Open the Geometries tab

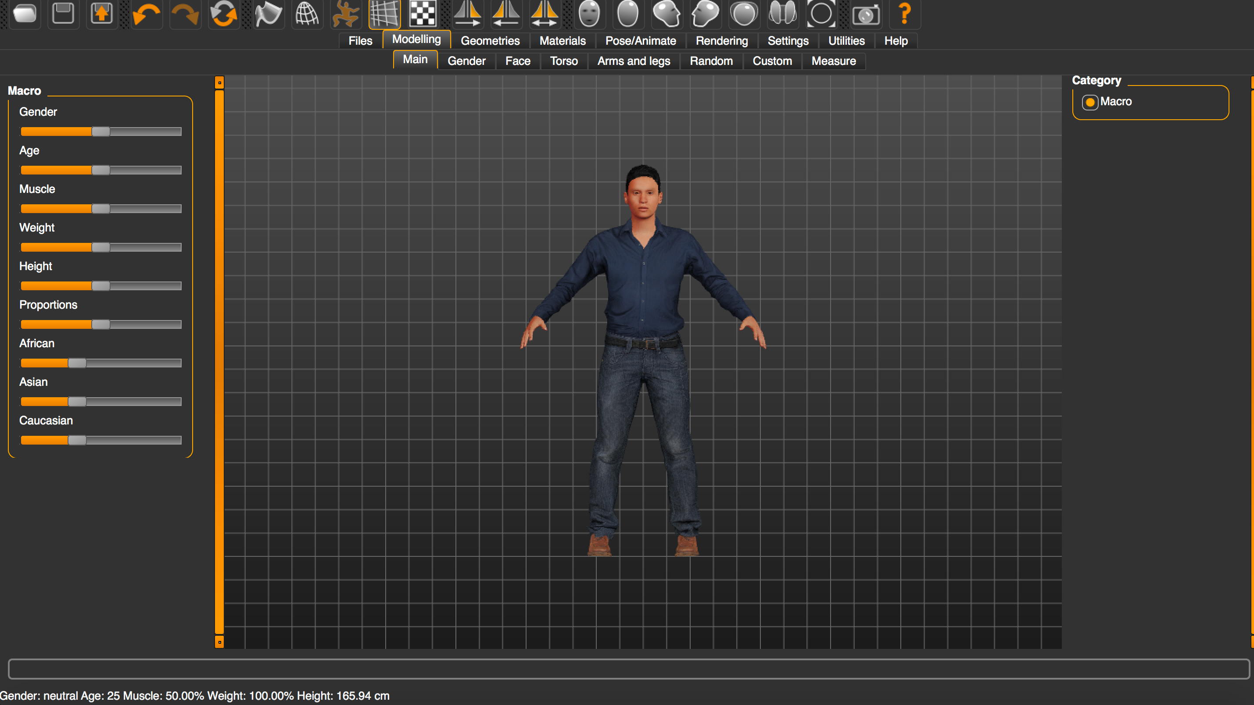tap(490, 41)
